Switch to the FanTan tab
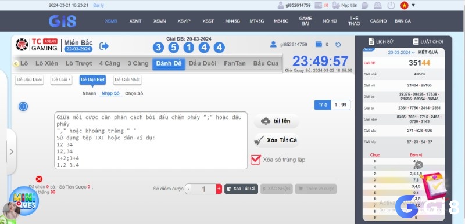The height and width of the screenshot is (224, 465). (x=235, y=63)
